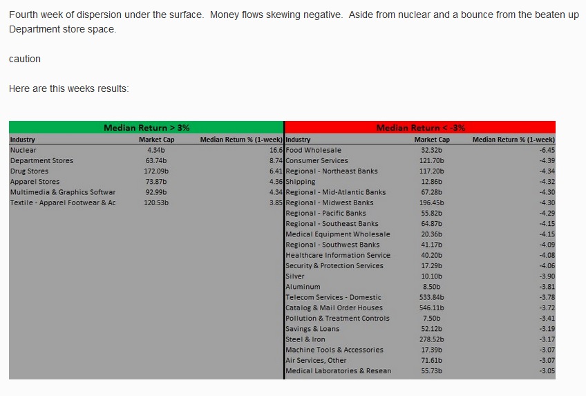Click the 'Median Return > 3%' green header

tap(146, 127)
